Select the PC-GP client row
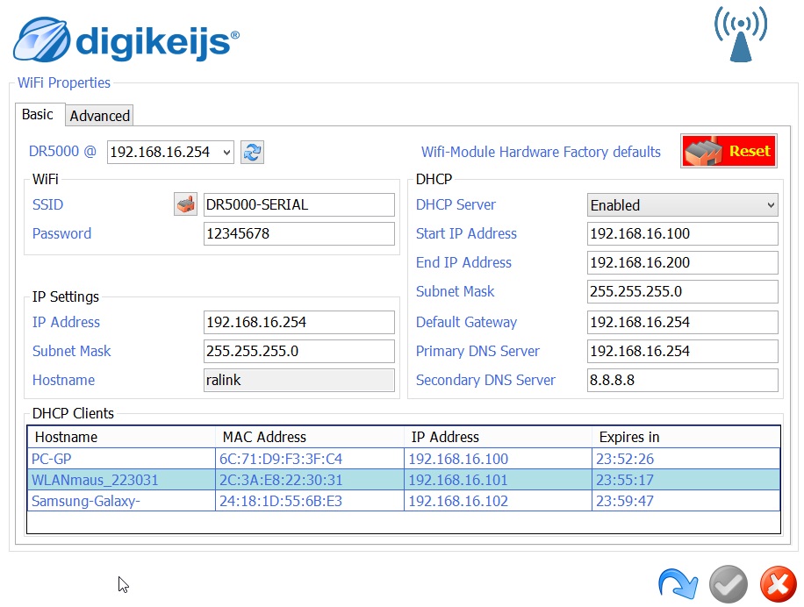The image size is (804, 607). [404, 459]
